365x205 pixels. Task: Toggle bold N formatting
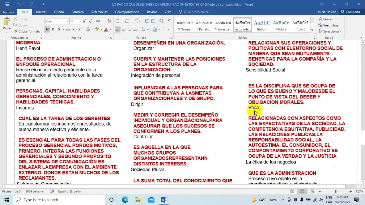click(47, 29)
